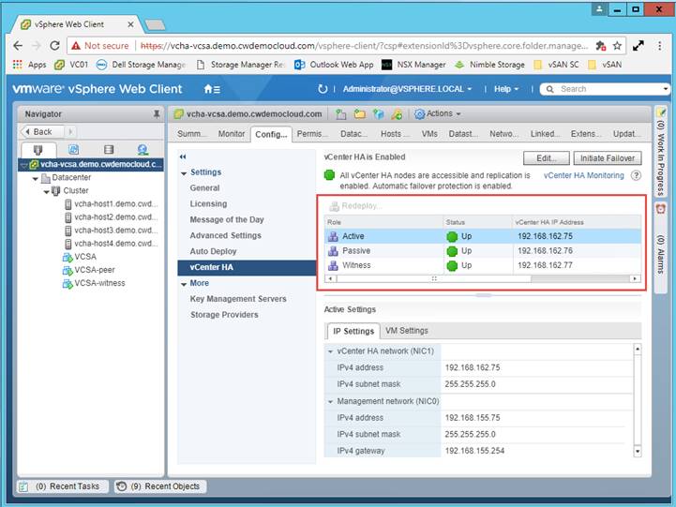The height and width of the screenshot is (507, 676).
Task: Click the Edit button
Action: [547, 158]
